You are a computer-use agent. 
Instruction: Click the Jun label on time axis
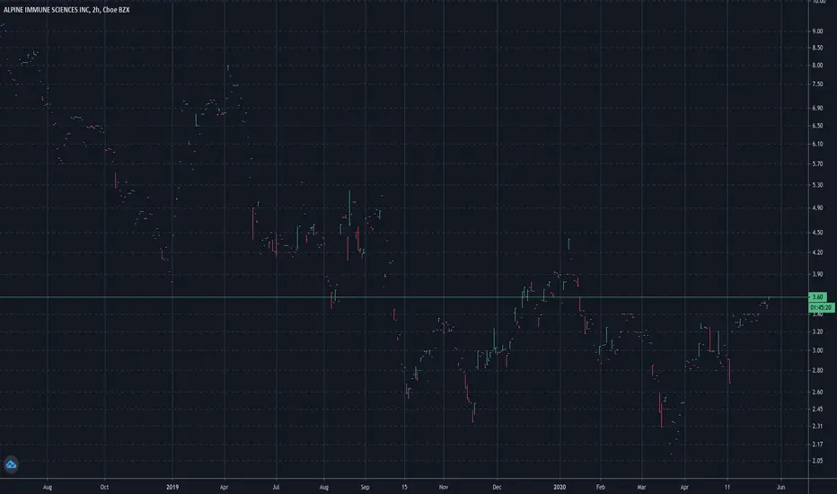[780, 487]
